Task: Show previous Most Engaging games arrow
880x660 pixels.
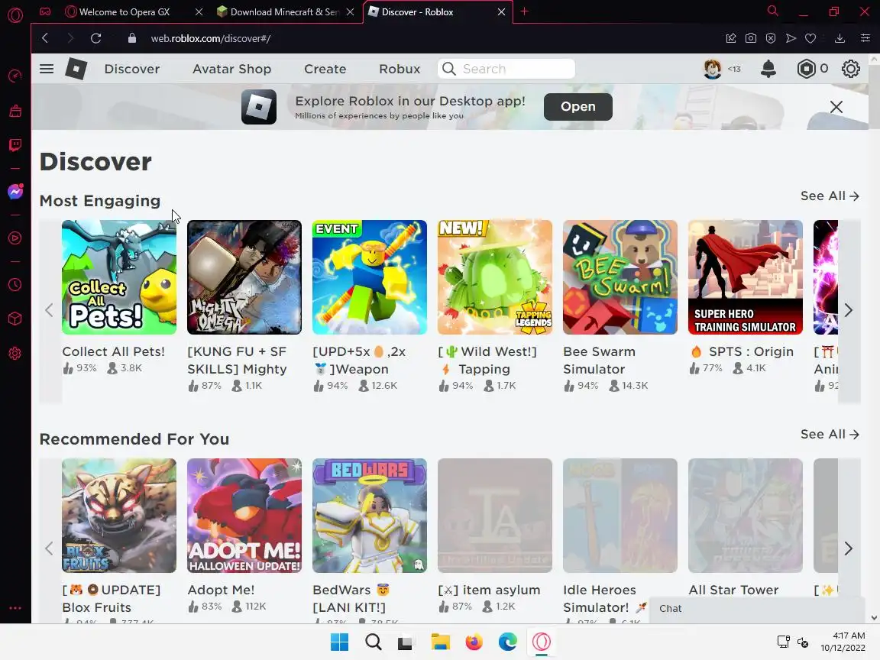Action: point(50,310)
